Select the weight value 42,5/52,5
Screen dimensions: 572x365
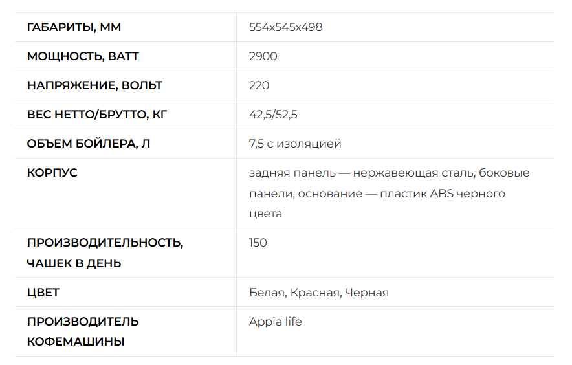click(x=273, y=115)
